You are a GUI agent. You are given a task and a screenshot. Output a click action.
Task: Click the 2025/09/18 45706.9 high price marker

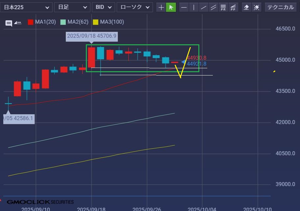(x=91, y=36)
